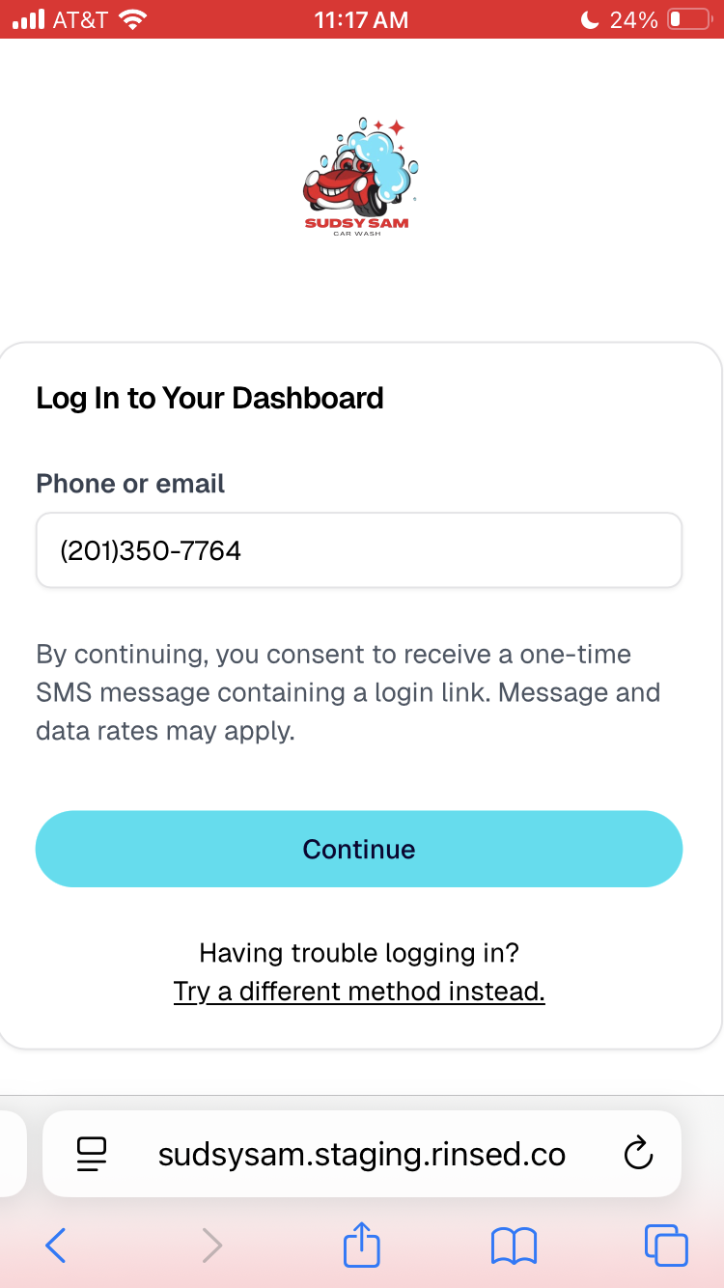Tap the Safari forward arrow

(x=212, y=1246)
